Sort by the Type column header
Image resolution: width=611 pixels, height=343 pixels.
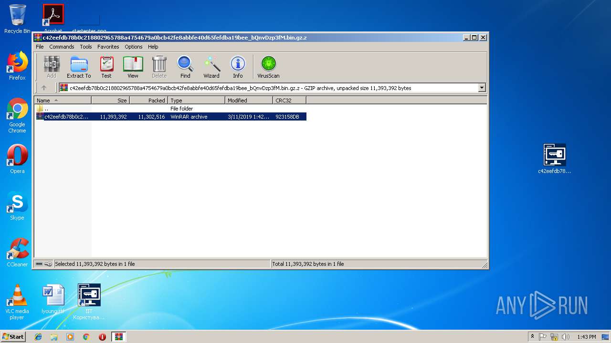coord(196,101)
